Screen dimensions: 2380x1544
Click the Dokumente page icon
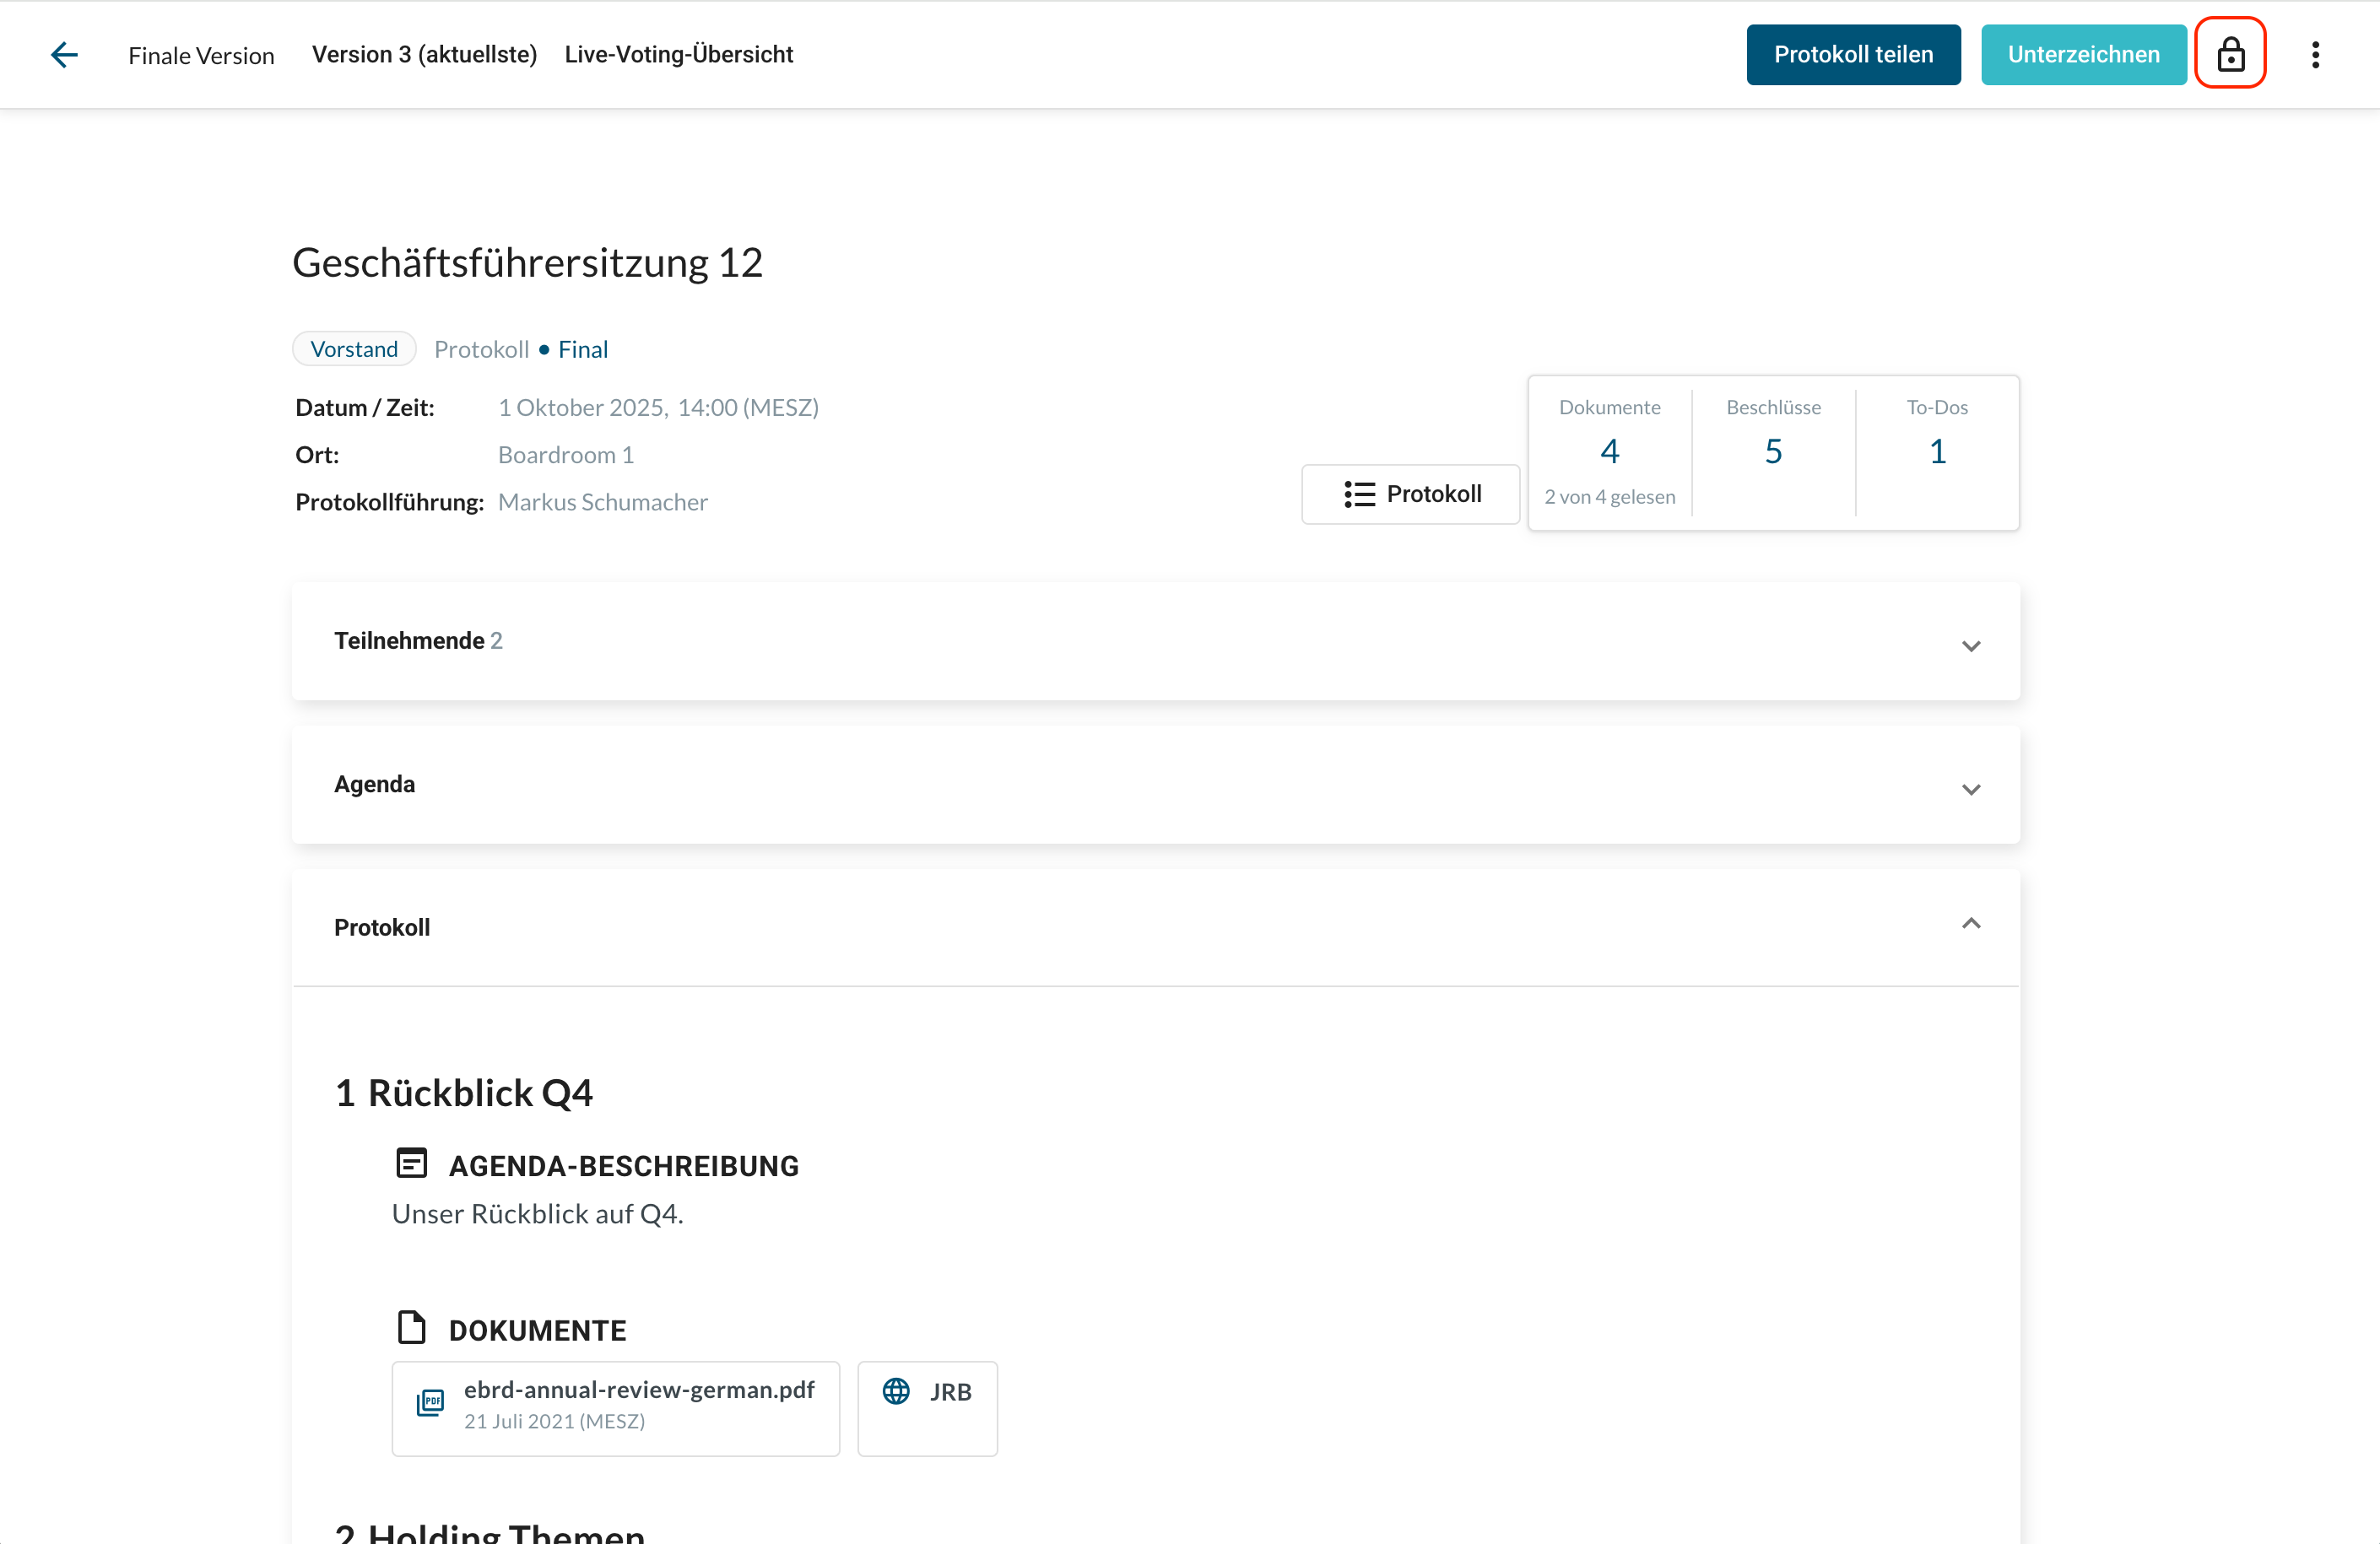(411, 1327)
